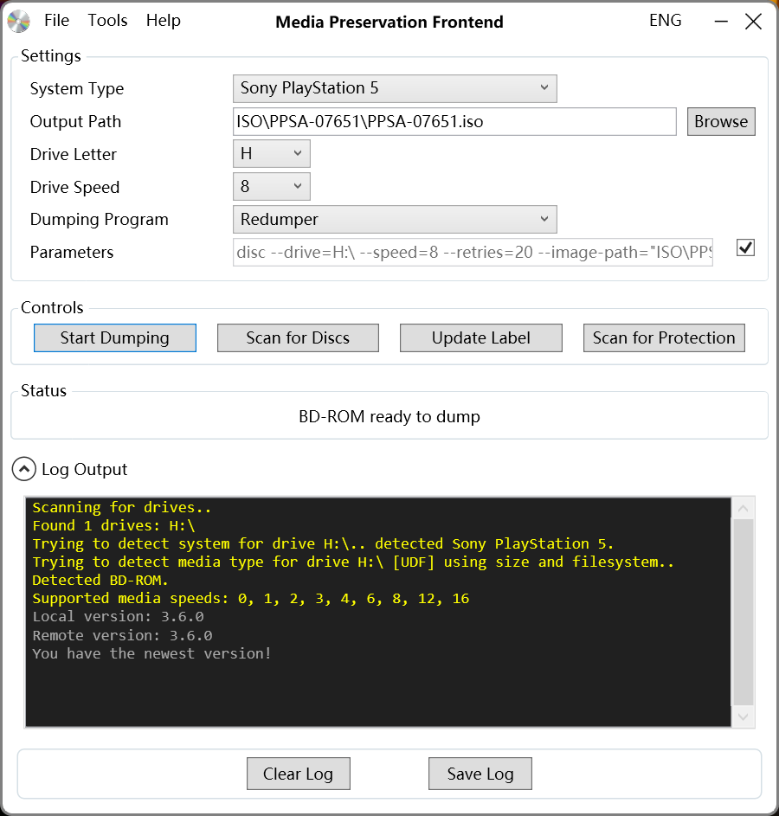Minimize the Media Preservation Frontend window
The image size is (779, 816).
(721, 22)
